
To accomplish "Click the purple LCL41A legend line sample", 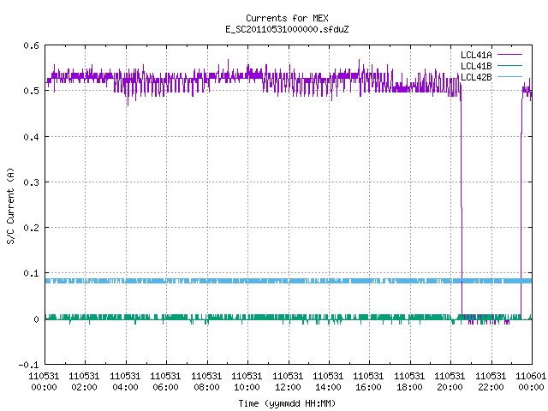I will 509,55.
